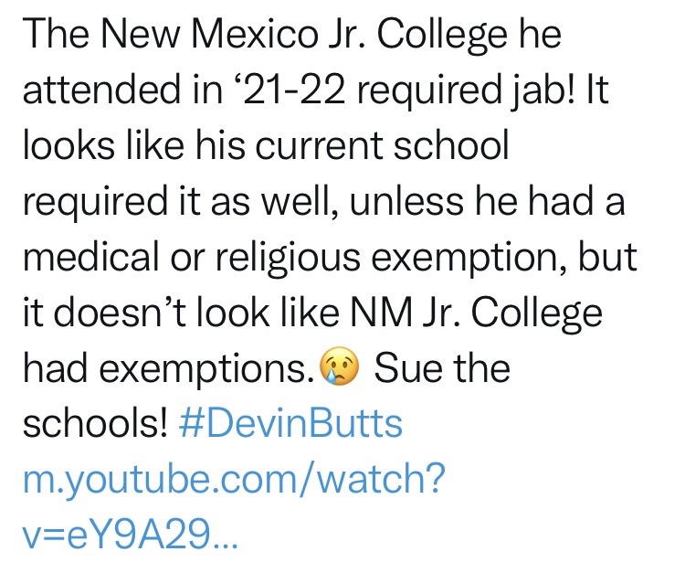Click the word "schools!" before the hashtag
Screen dimensions: 685x573
[95, 422]
